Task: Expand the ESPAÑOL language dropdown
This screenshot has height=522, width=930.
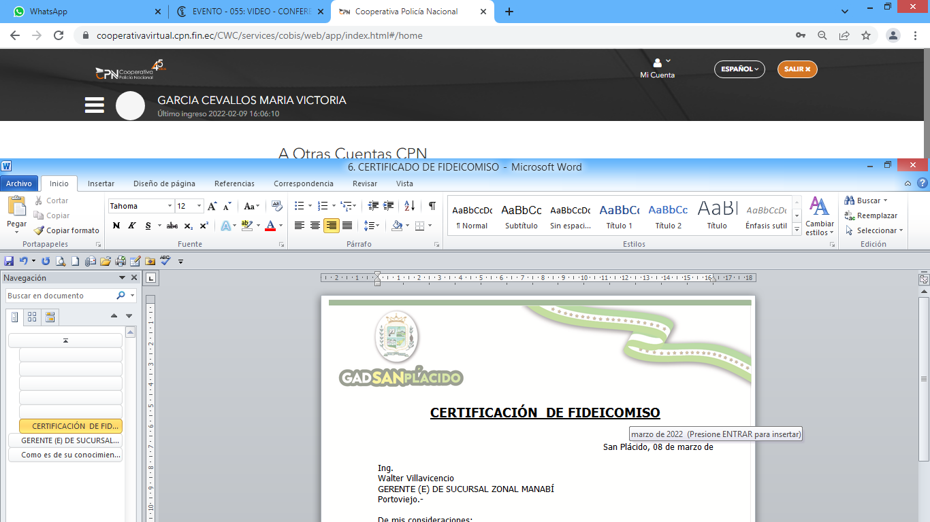Action: tap(739, 69)
